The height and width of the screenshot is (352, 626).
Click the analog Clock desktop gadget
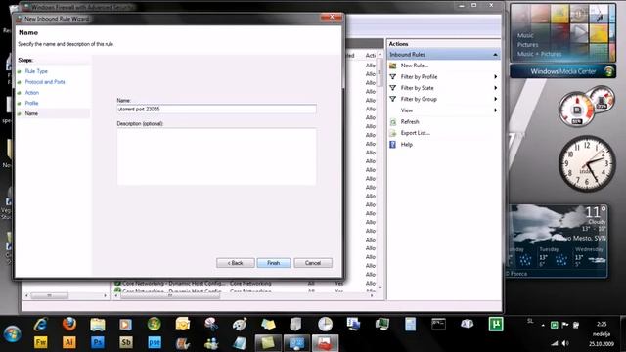(587, 163)
